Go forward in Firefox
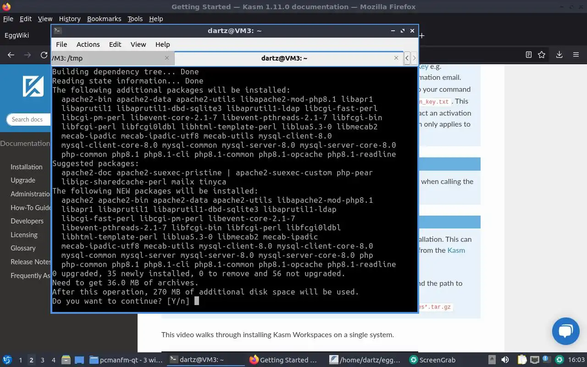Image resolution: width=587 pixels, height=367 pixels. click(28, 55)
